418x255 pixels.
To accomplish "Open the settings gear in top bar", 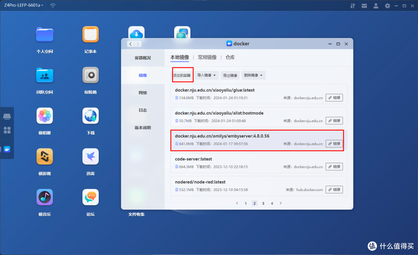I will 387,5.
